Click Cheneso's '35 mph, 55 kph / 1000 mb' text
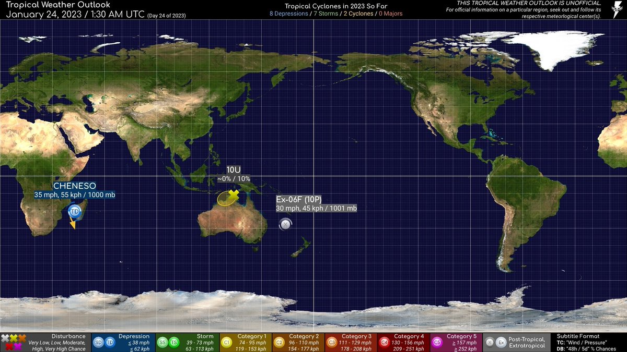The width and height of the screenshot is (627, 352). point(75,195)
